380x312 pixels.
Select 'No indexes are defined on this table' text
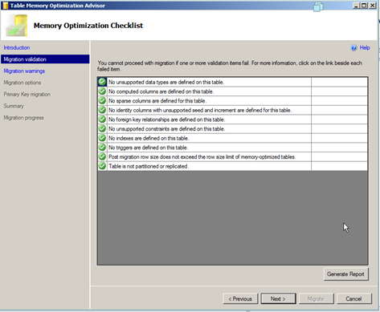149,138
